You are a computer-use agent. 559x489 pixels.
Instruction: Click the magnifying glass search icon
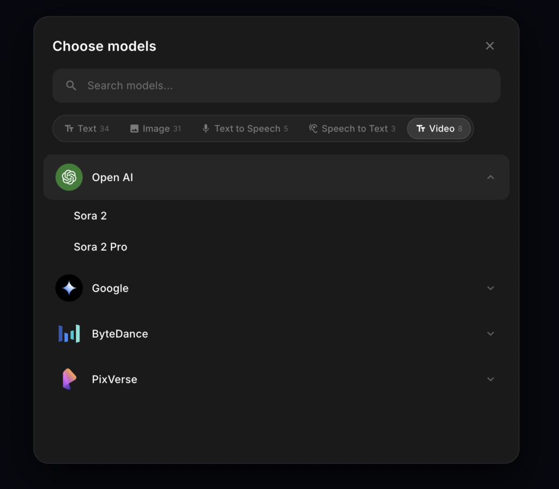(x=71, y=86)
